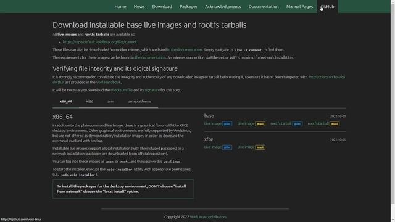Follow 'in the documentation' mirrors link
This screenshot has height=222, width=395.
[185, 50]
